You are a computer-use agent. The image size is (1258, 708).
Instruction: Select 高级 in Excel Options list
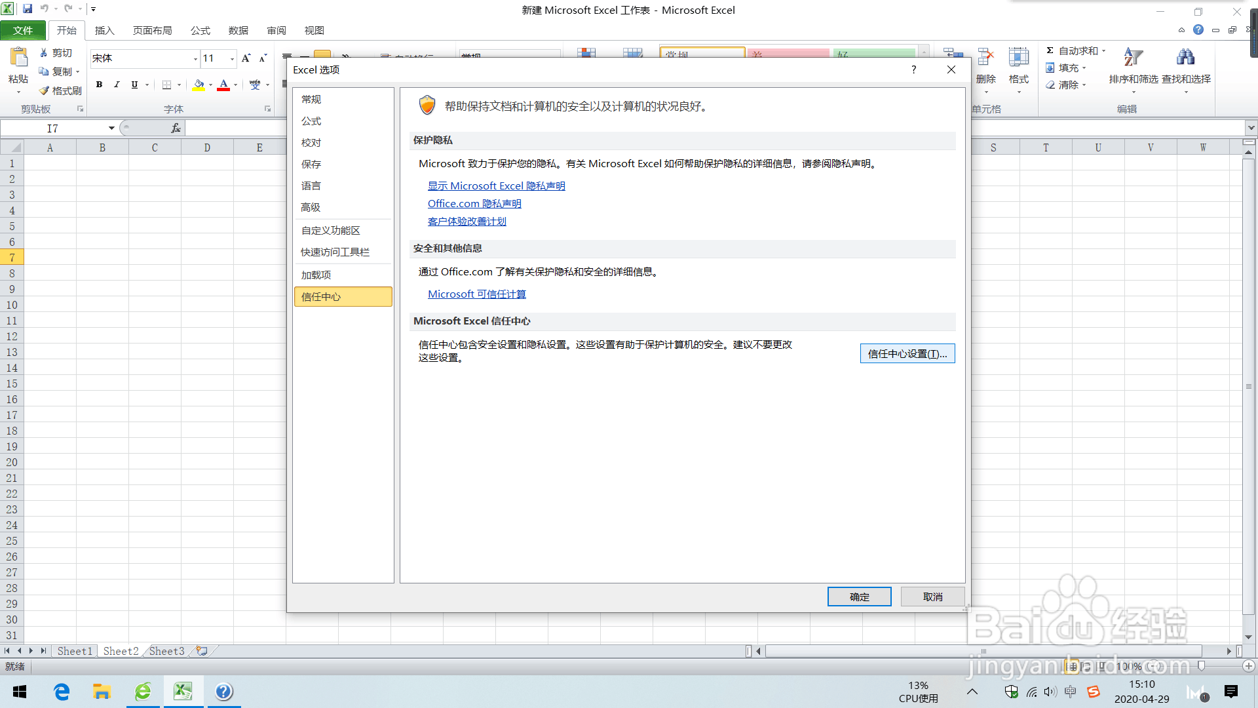tap(343, 208)
